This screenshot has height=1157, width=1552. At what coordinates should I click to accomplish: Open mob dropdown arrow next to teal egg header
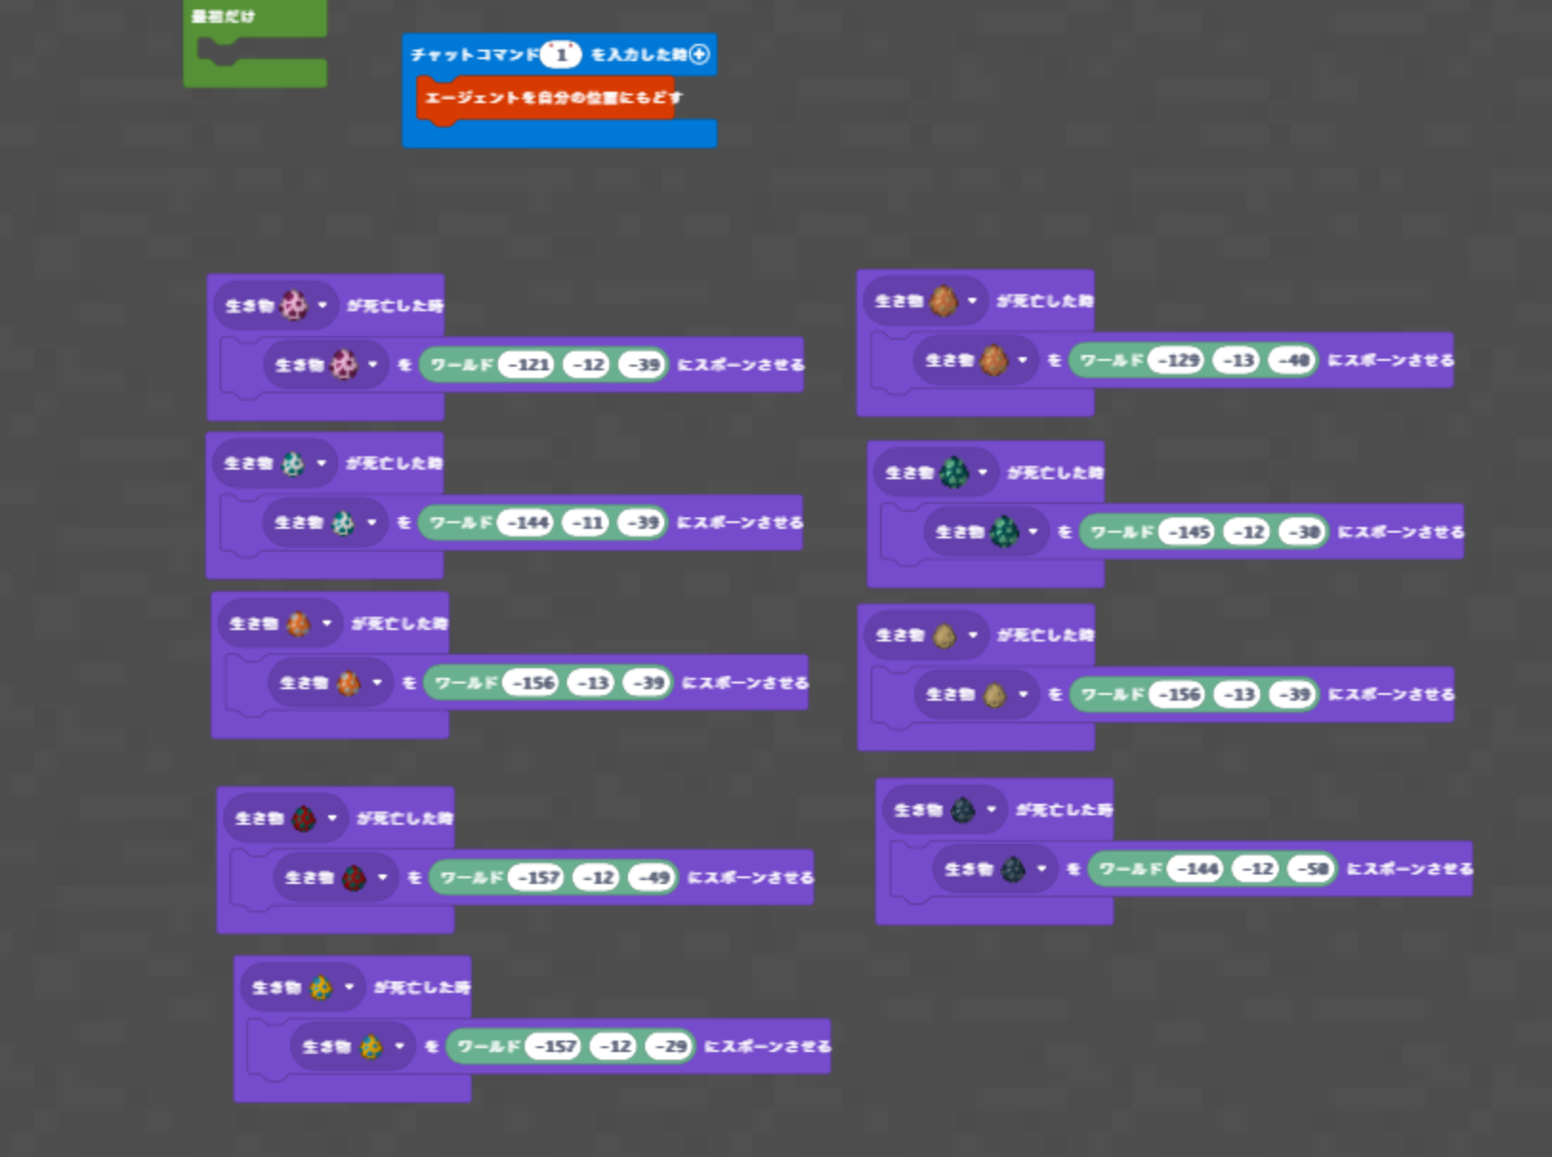[x=322, y=464]
